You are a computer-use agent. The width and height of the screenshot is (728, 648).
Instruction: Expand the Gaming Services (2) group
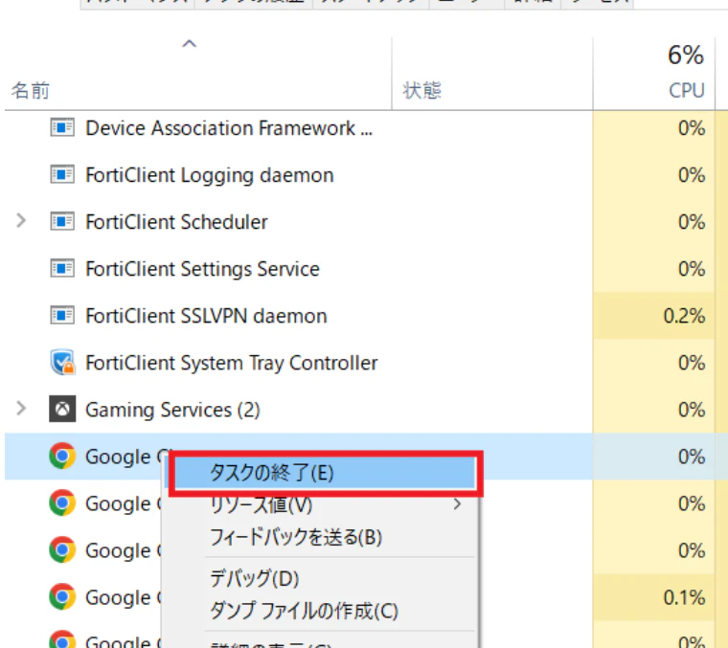point(21,409)
